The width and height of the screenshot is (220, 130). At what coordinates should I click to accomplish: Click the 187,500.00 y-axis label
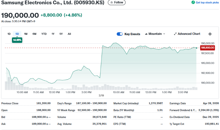tap(207, 53)
